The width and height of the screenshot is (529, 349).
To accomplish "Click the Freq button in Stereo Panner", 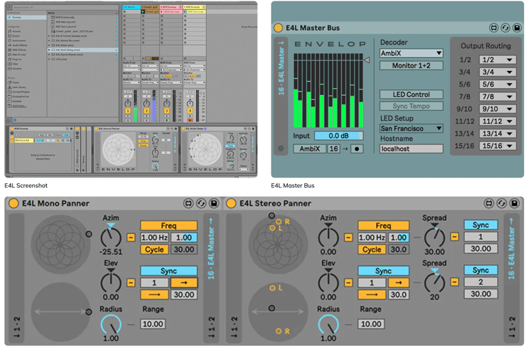I will pos(383,225).
